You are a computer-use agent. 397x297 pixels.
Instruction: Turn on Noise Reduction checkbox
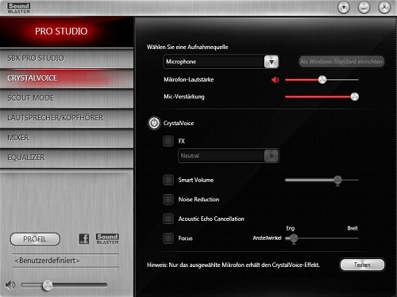[168, 200]
